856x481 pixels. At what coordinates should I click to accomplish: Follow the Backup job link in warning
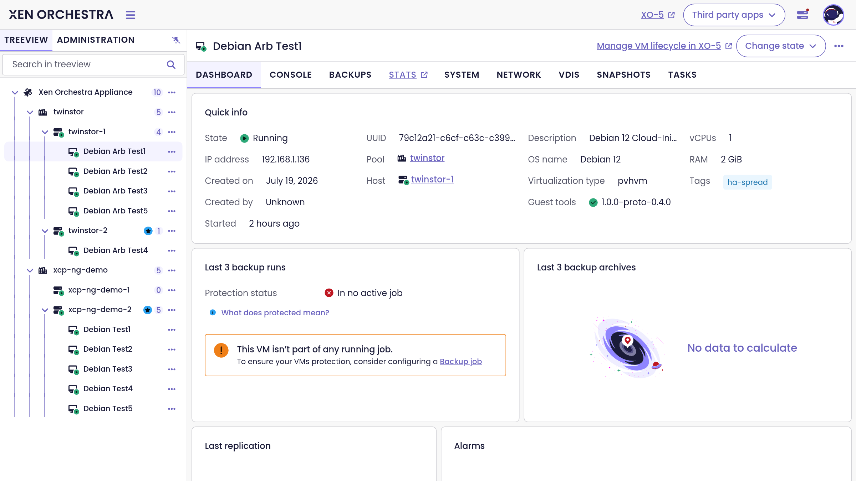pyautogui.click(x=461, y=361)
